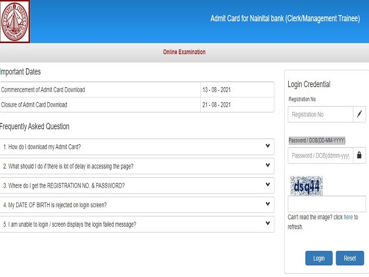This screenshot has width=369, height=277.
Task: Expand 'I am unable to login' question
Action: [x=137, y=224]
